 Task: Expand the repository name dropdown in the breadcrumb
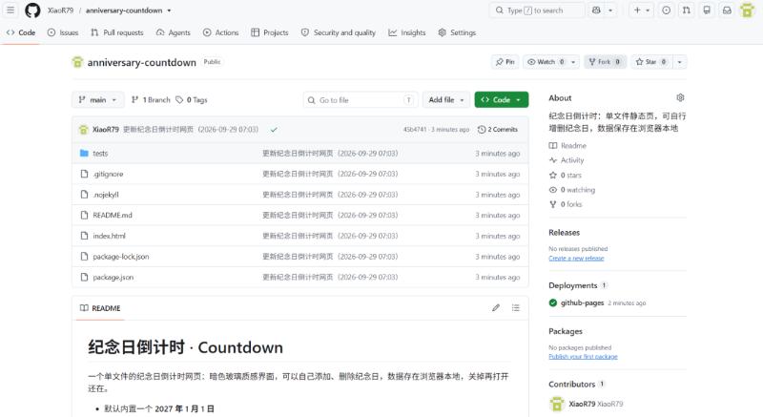[x=169, y=10]
